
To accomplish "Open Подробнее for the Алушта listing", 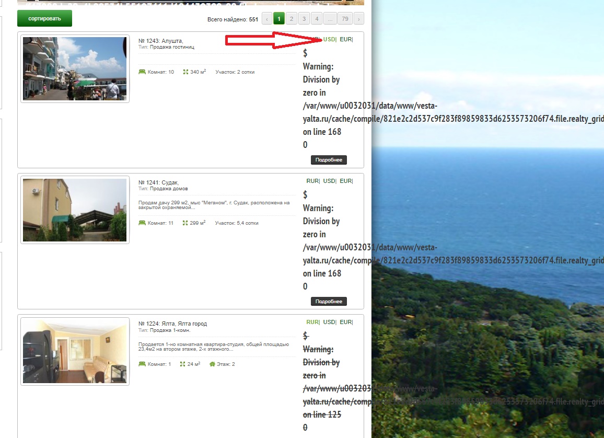I will (x=329, y=160).
